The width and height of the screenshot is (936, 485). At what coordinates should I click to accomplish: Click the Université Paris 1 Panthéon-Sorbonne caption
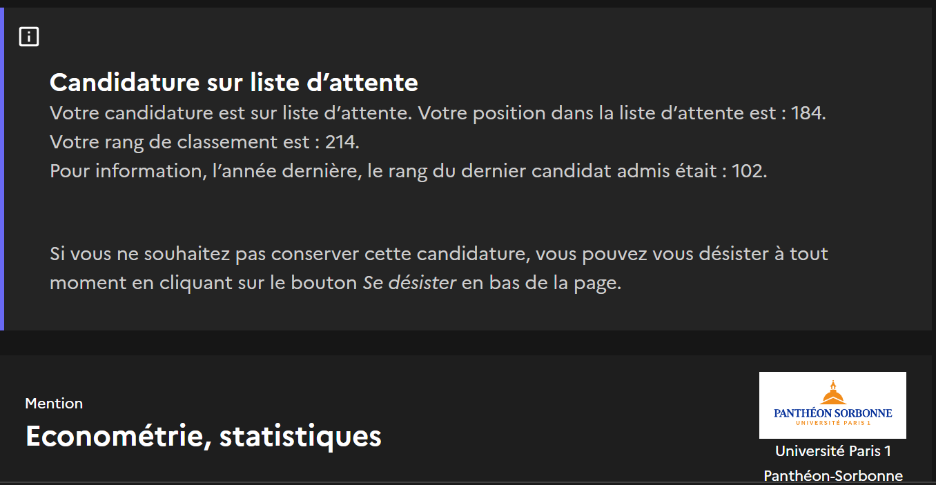832,463
